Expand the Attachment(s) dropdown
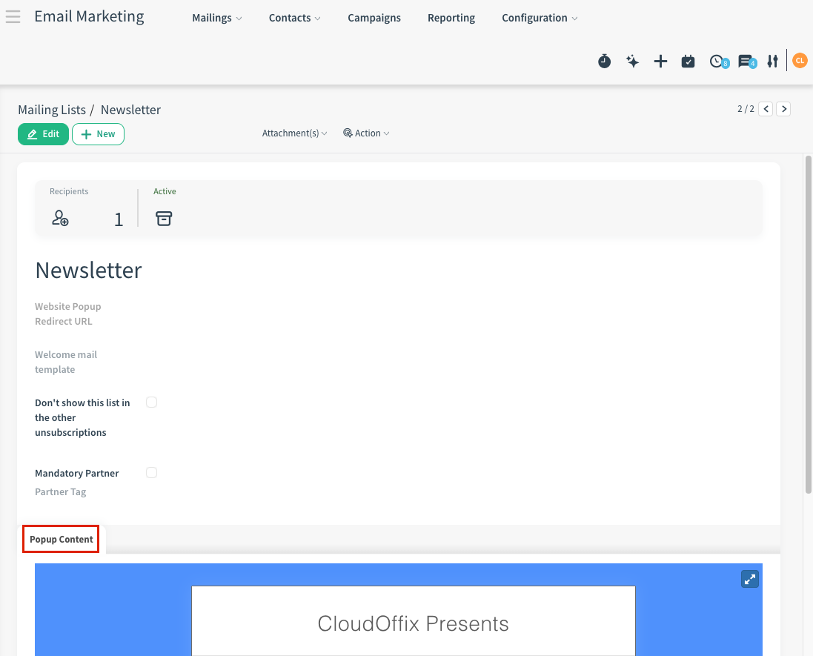Screen dimensions: 813x656 [x=294, y=133]
